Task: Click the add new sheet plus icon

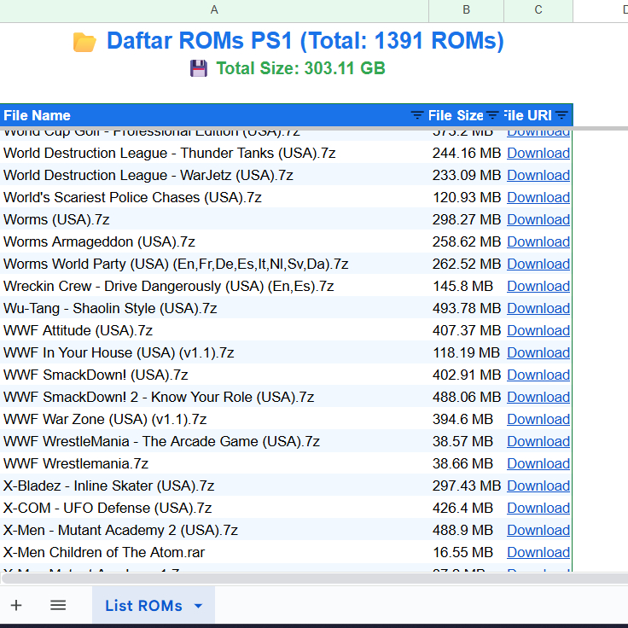Action: coord(16,605)
